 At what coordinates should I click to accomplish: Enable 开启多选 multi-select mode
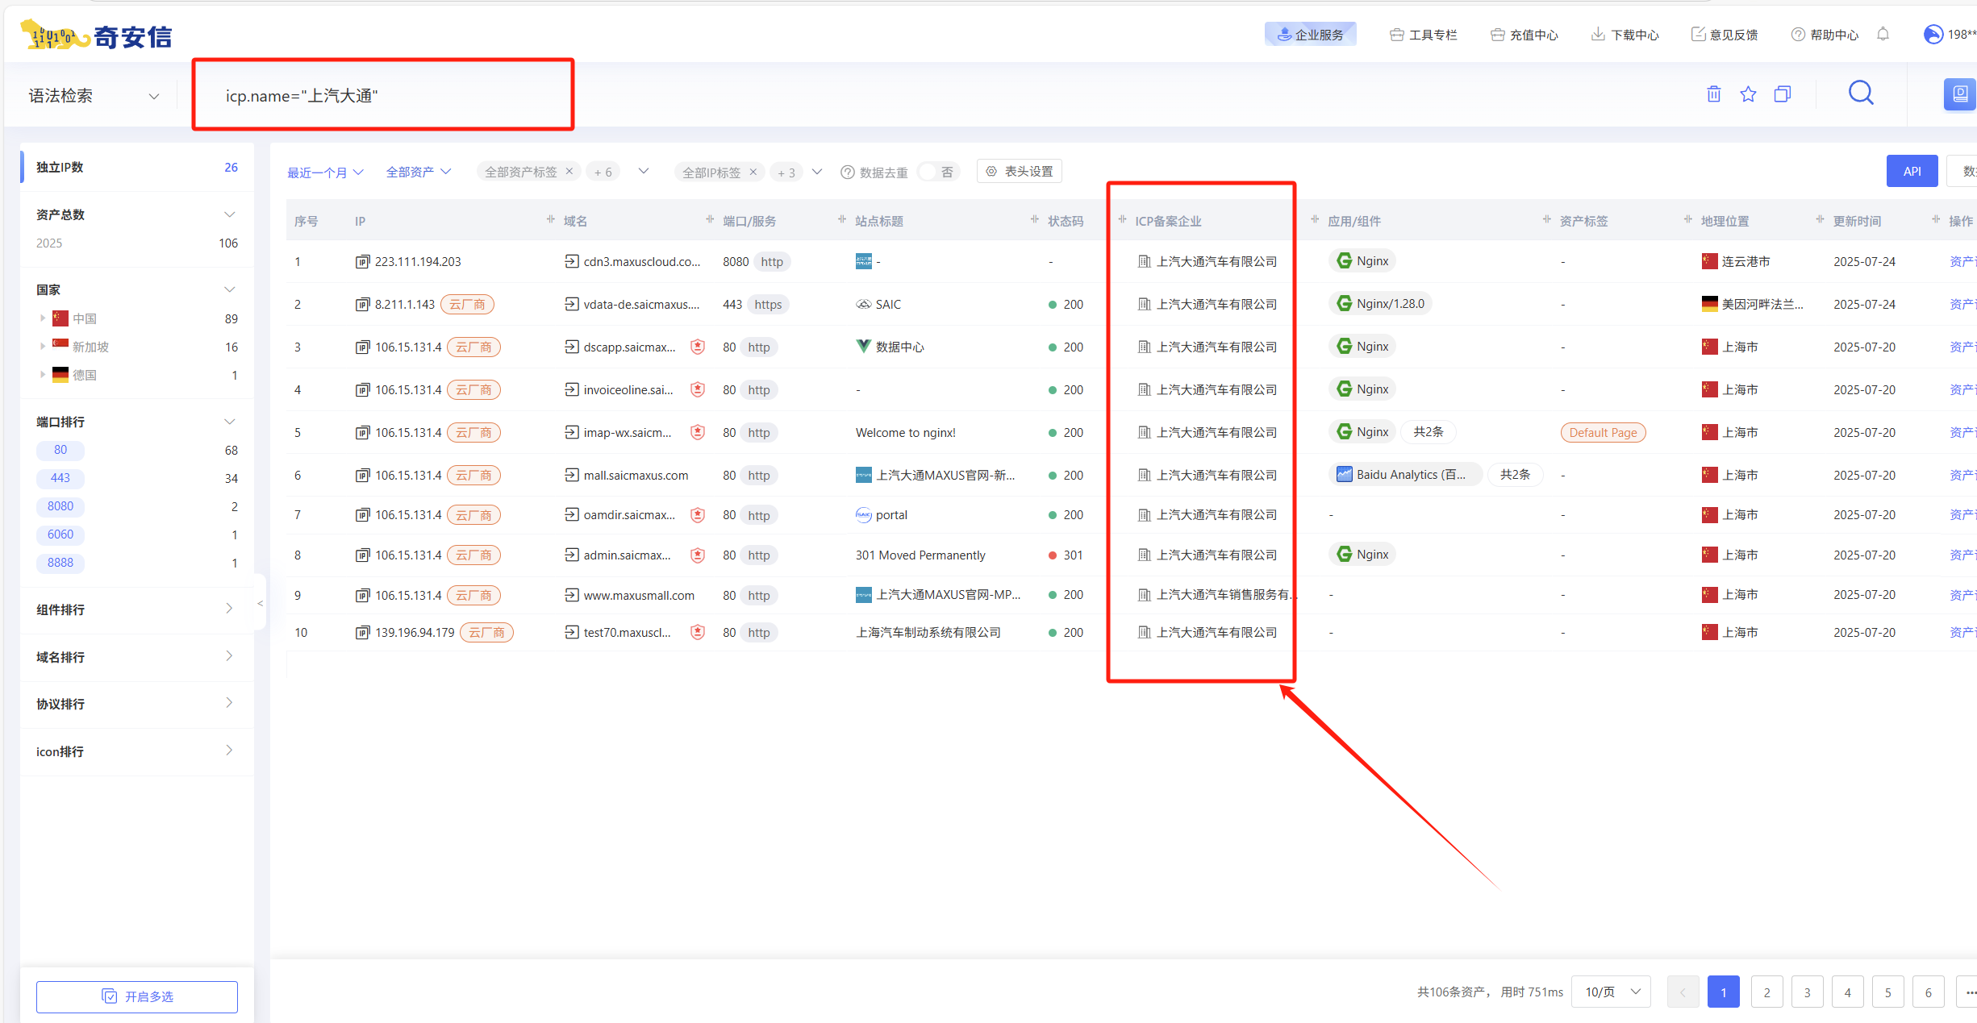tap(137, 996)
